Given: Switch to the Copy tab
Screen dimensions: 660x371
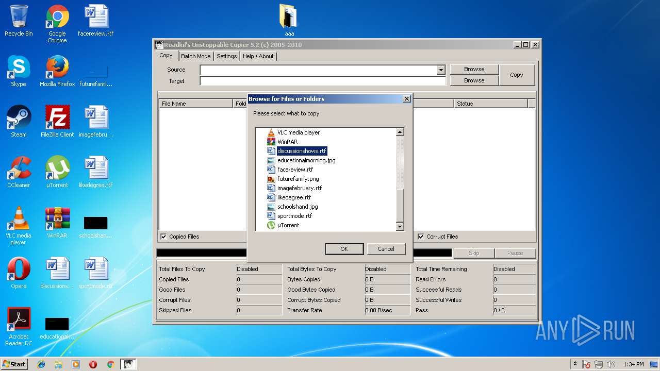Looking at the screenshot, I should point(166,56).
